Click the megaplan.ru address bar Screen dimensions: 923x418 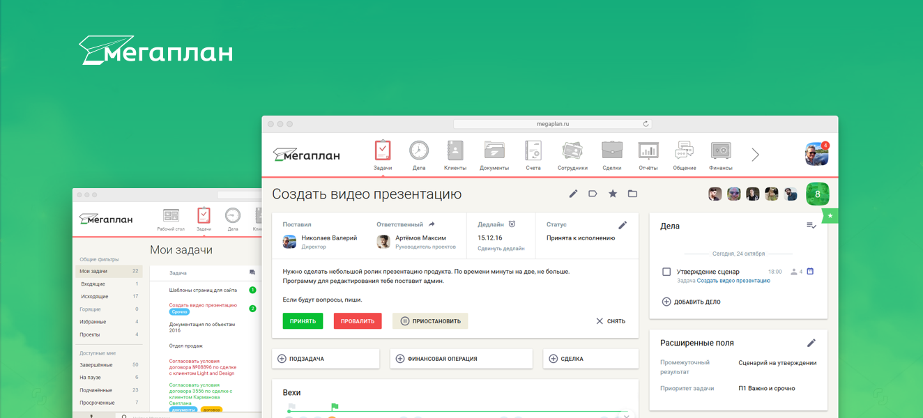tap(553, 124)
